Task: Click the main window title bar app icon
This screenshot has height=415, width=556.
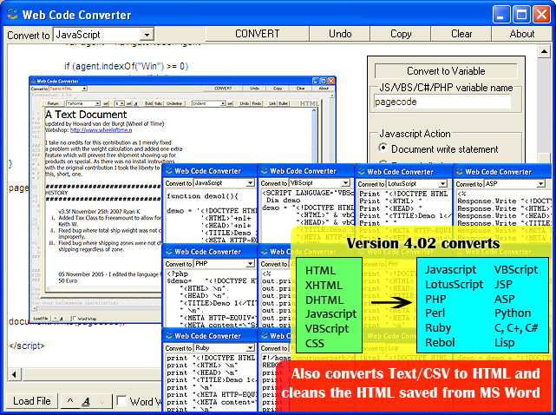Action: 12,14
